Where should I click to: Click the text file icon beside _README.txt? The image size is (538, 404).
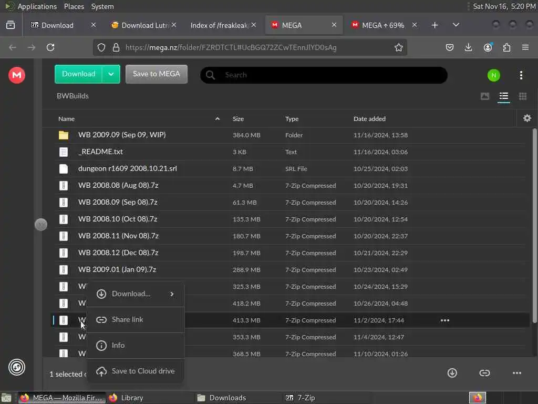click(64, 152)
